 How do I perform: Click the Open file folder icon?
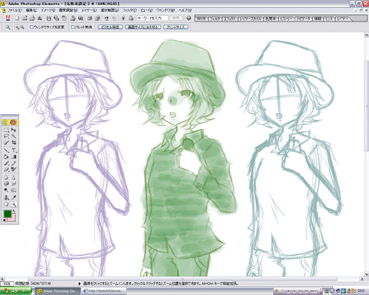click(x=25, y=18)
